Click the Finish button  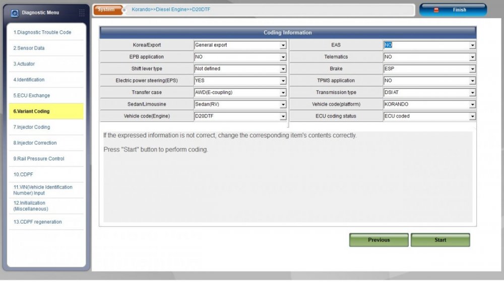coord(453,10)
